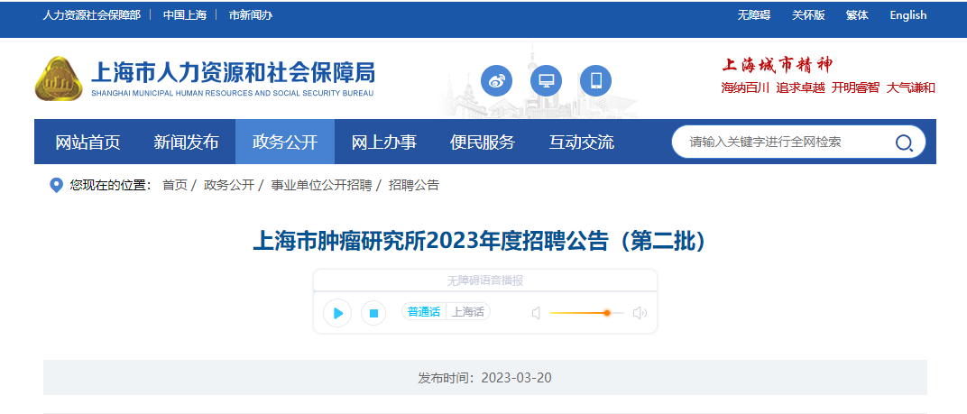Open 互动交流 nav menu
967x414 pixels.
click(582, 143)
